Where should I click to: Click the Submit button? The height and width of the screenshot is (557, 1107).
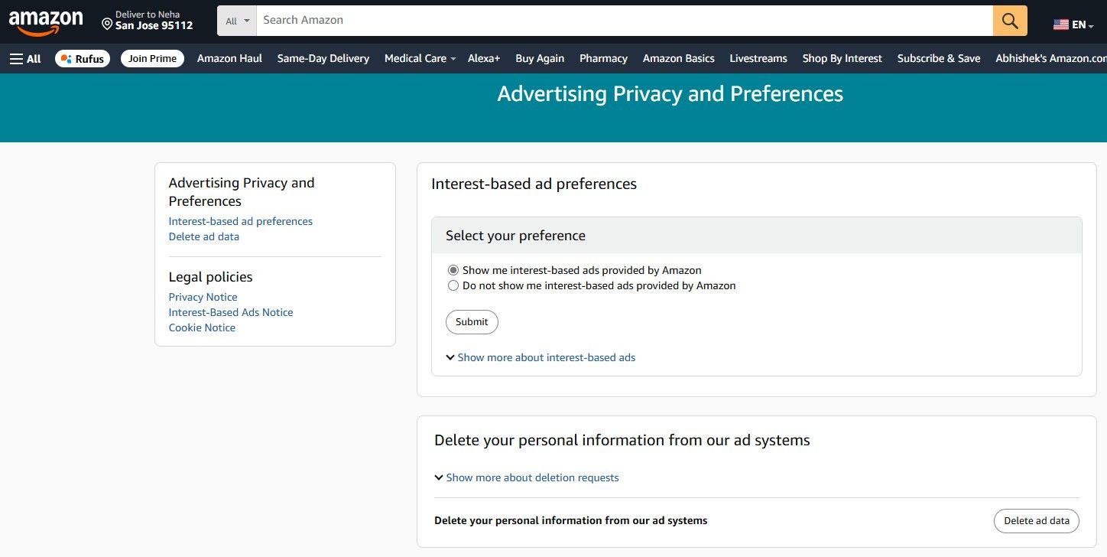(472, 322)
